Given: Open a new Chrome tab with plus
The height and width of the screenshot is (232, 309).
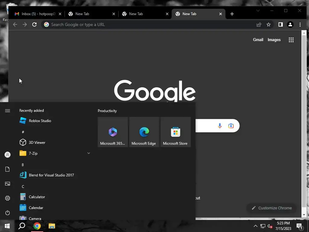Looking at the screenshot, I should tap(232, 14).
